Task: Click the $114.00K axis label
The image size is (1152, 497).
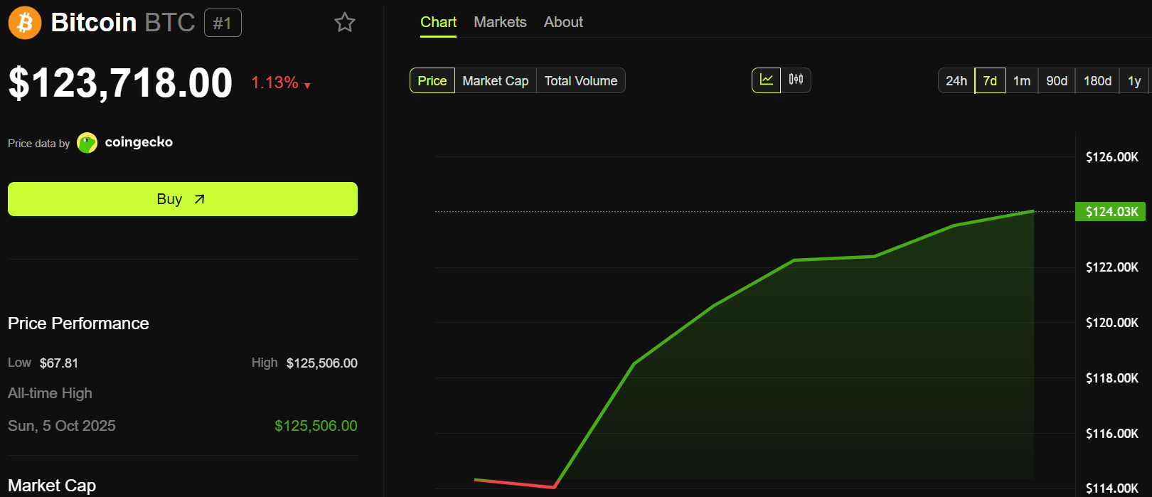Action: coord(1111,488)
